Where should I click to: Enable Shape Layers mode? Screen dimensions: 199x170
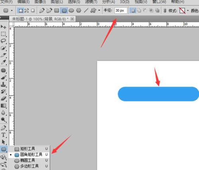point(21,10)
